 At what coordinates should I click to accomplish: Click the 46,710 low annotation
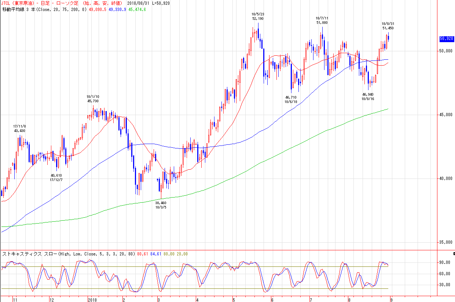pyautogui.click(x=291, y=97)
